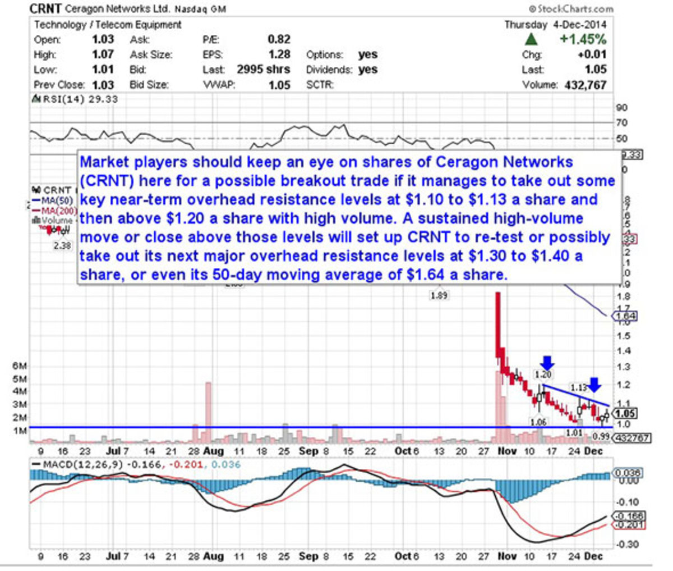
Task: Click the 6M mark on the volume axis
Action: coord(20,366)
